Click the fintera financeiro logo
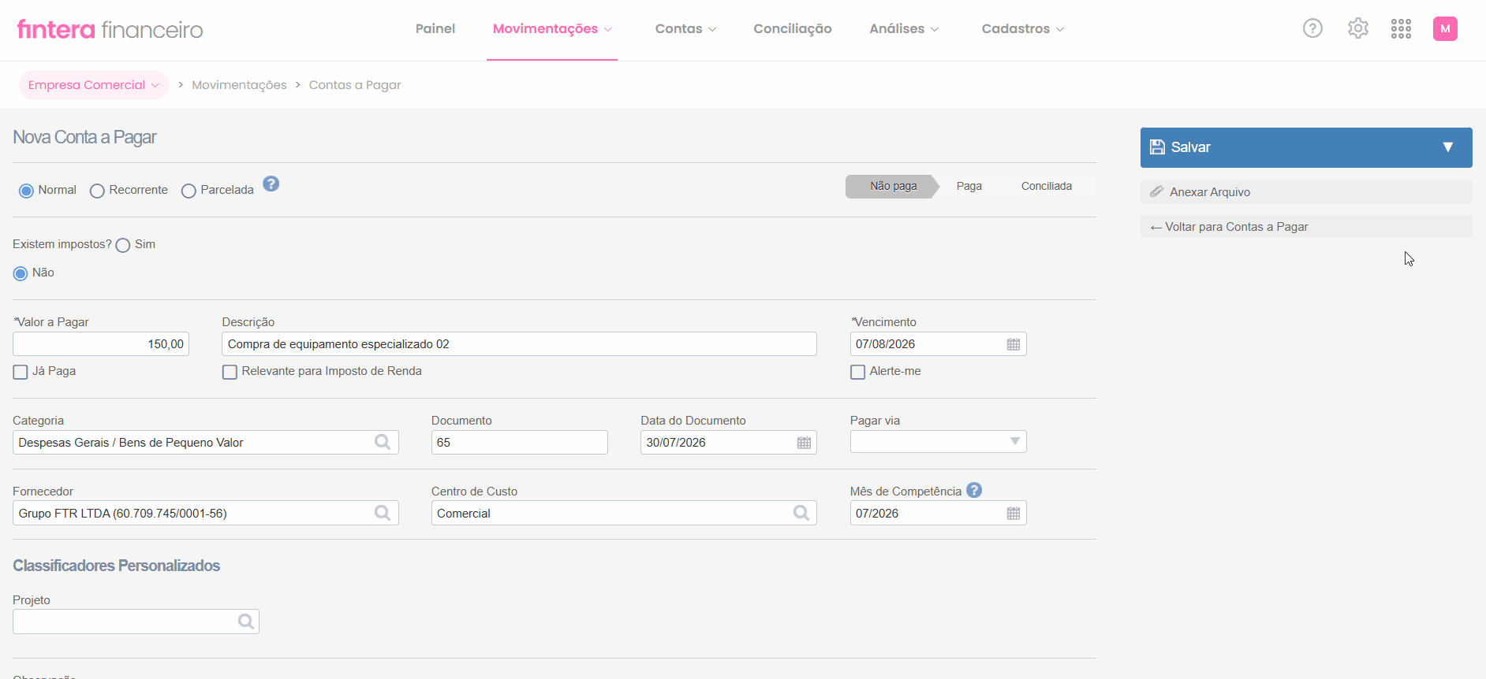The image size is (1486, 679). pyautogui.click(x=110, y=29)
